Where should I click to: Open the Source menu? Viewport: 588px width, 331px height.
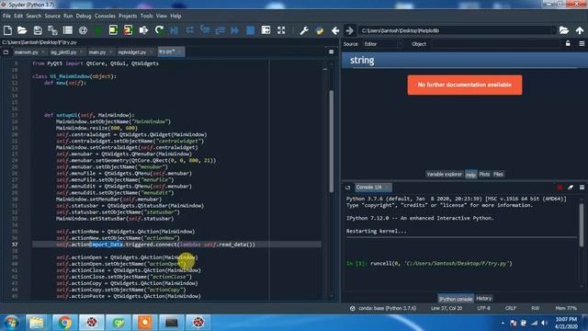click(x=52, y=17)
